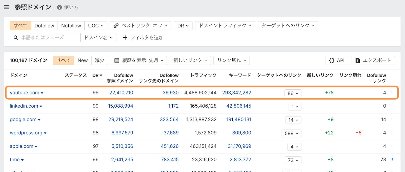This screenshot has height=172, width=405.
Task: Click the エクスポート download icon
Action: 358,60
